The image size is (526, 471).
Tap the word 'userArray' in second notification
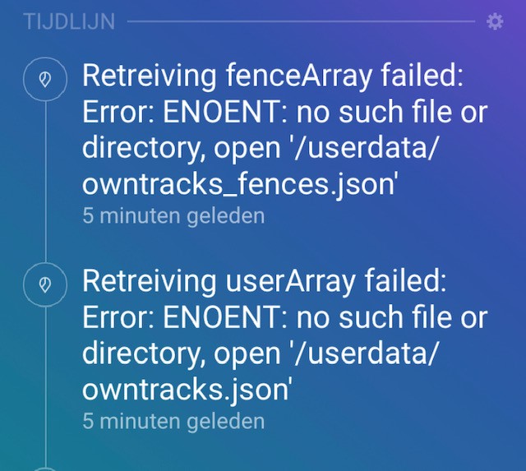[x=290, y=281]
